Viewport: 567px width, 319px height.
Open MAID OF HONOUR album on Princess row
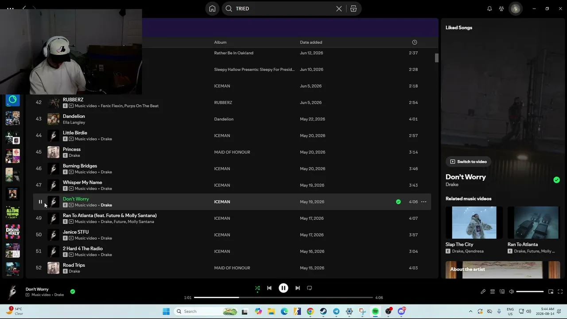232,152
